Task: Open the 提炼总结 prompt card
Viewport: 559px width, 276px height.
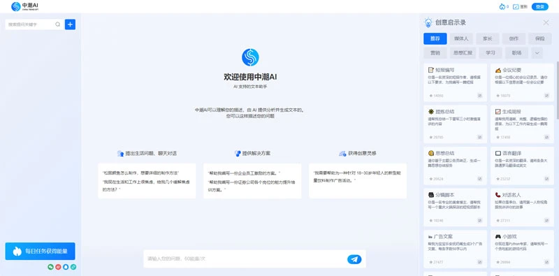Action: (456, 124)
